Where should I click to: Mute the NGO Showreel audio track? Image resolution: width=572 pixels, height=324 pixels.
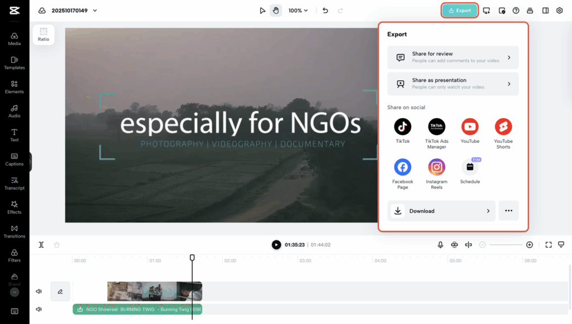(39, 310)
